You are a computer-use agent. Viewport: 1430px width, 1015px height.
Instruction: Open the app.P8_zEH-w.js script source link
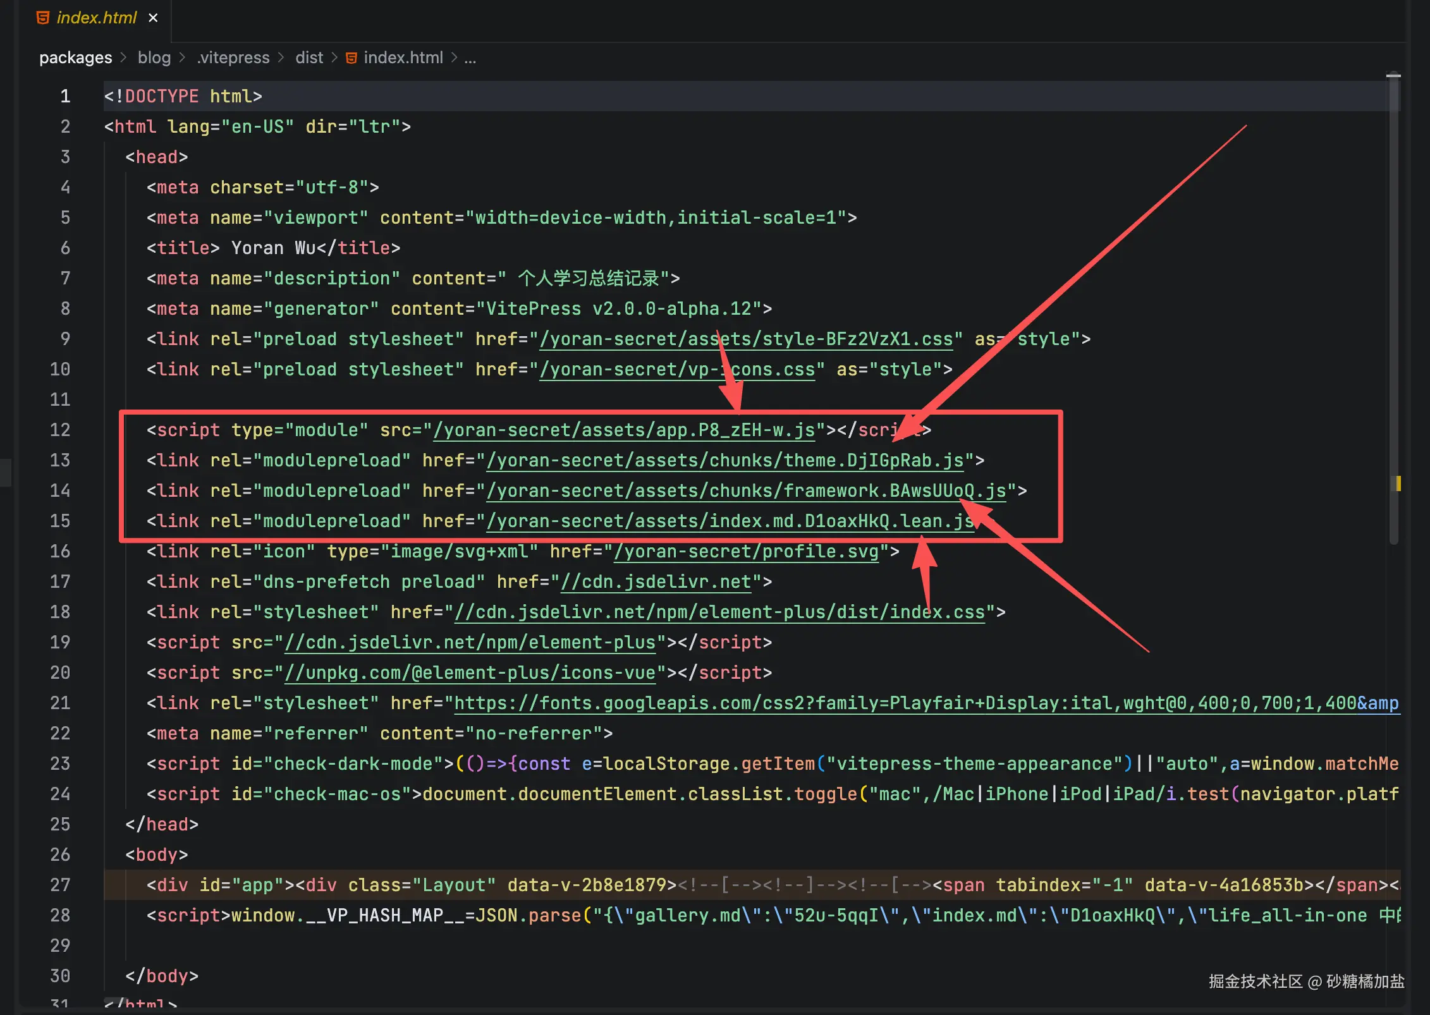(623, 430)
